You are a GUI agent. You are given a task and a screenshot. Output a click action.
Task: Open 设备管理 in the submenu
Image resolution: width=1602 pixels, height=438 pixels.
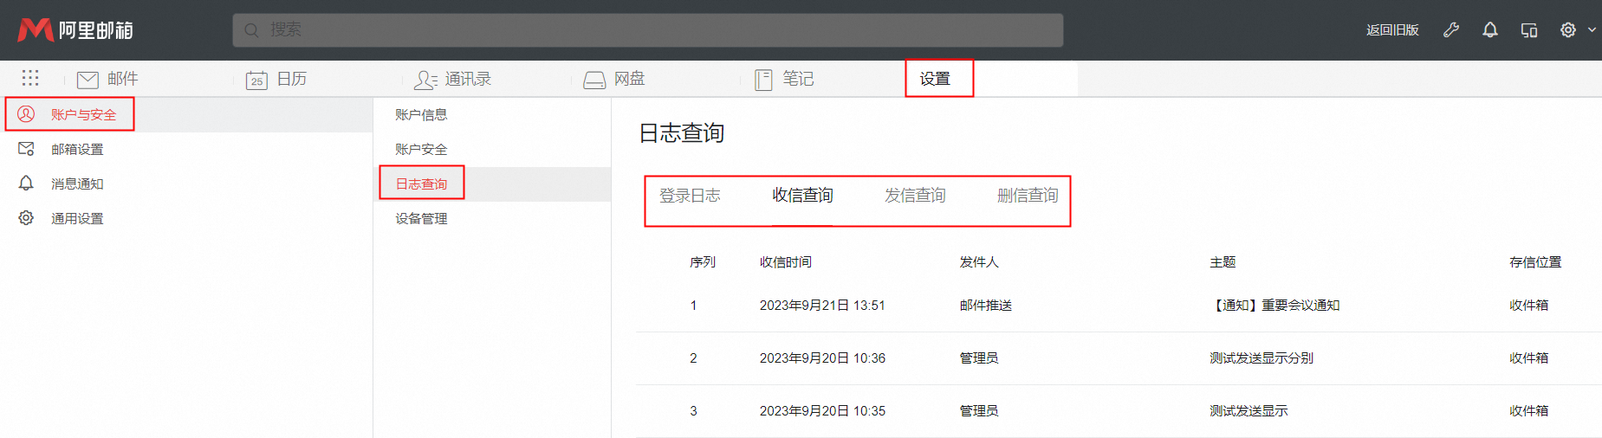pos(421,218)
